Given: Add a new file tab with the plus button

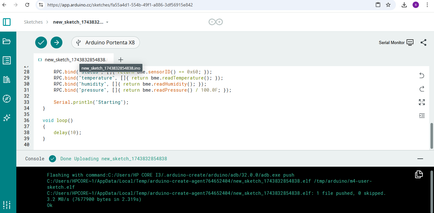Looking at the screenshot, I should [x=121, y=60].
